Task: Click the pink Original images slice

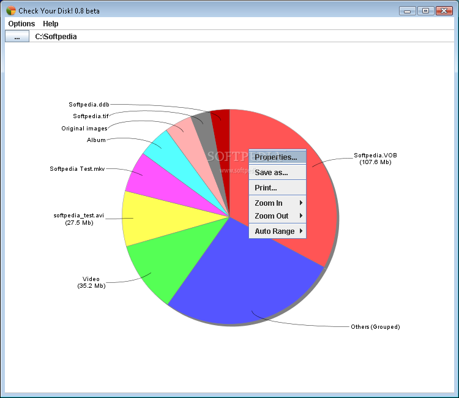Action: [x=192, y=146]
